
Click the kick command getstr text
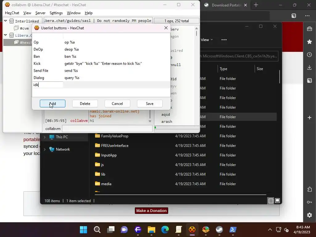click(x=103, y=64)
